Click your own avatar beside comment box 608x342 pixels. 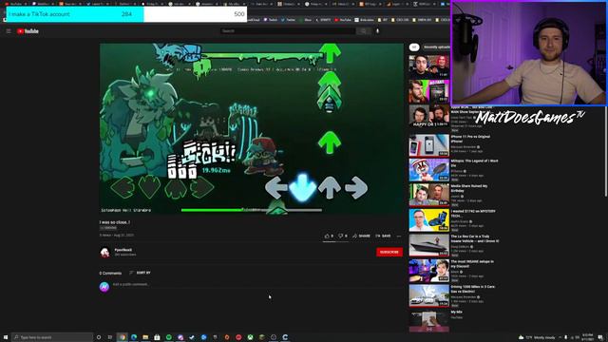point(104,287)
